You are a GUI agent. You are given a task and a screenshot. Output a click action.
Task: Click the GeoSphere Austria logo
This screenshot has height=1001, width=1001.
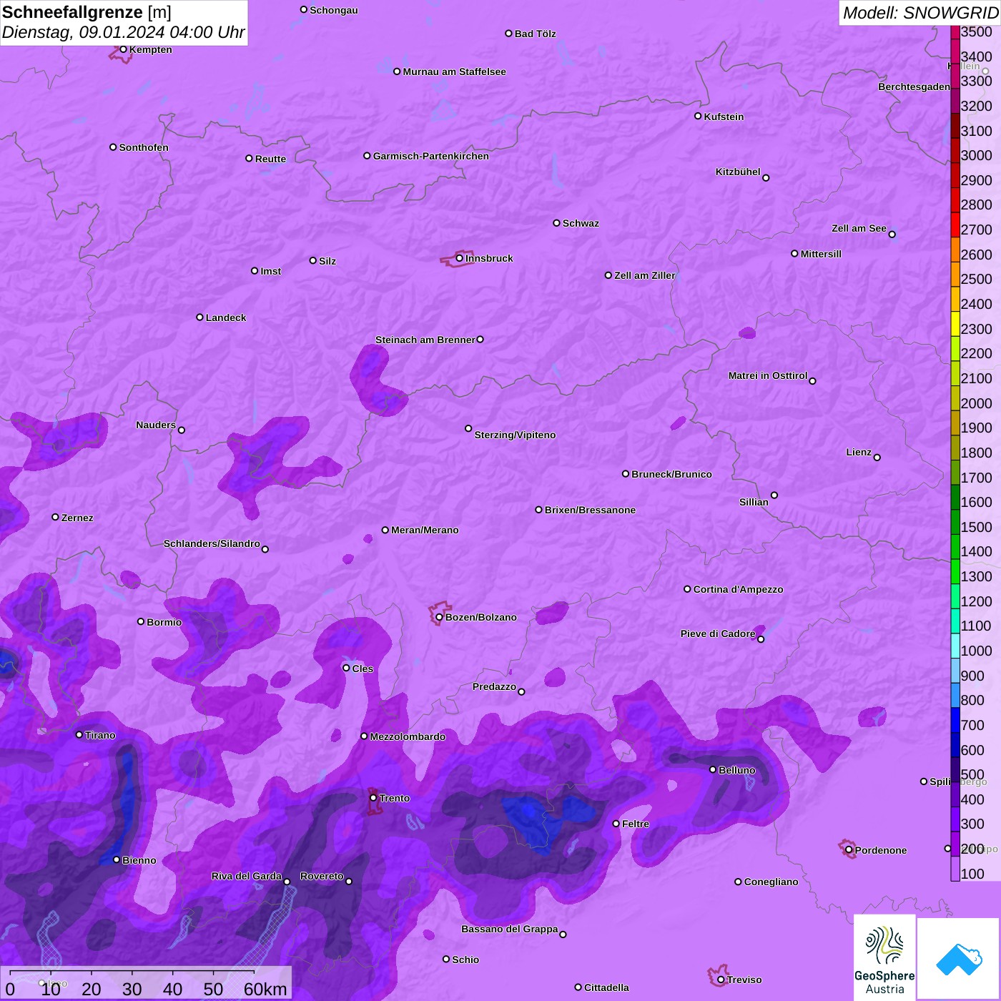[884, 958]
